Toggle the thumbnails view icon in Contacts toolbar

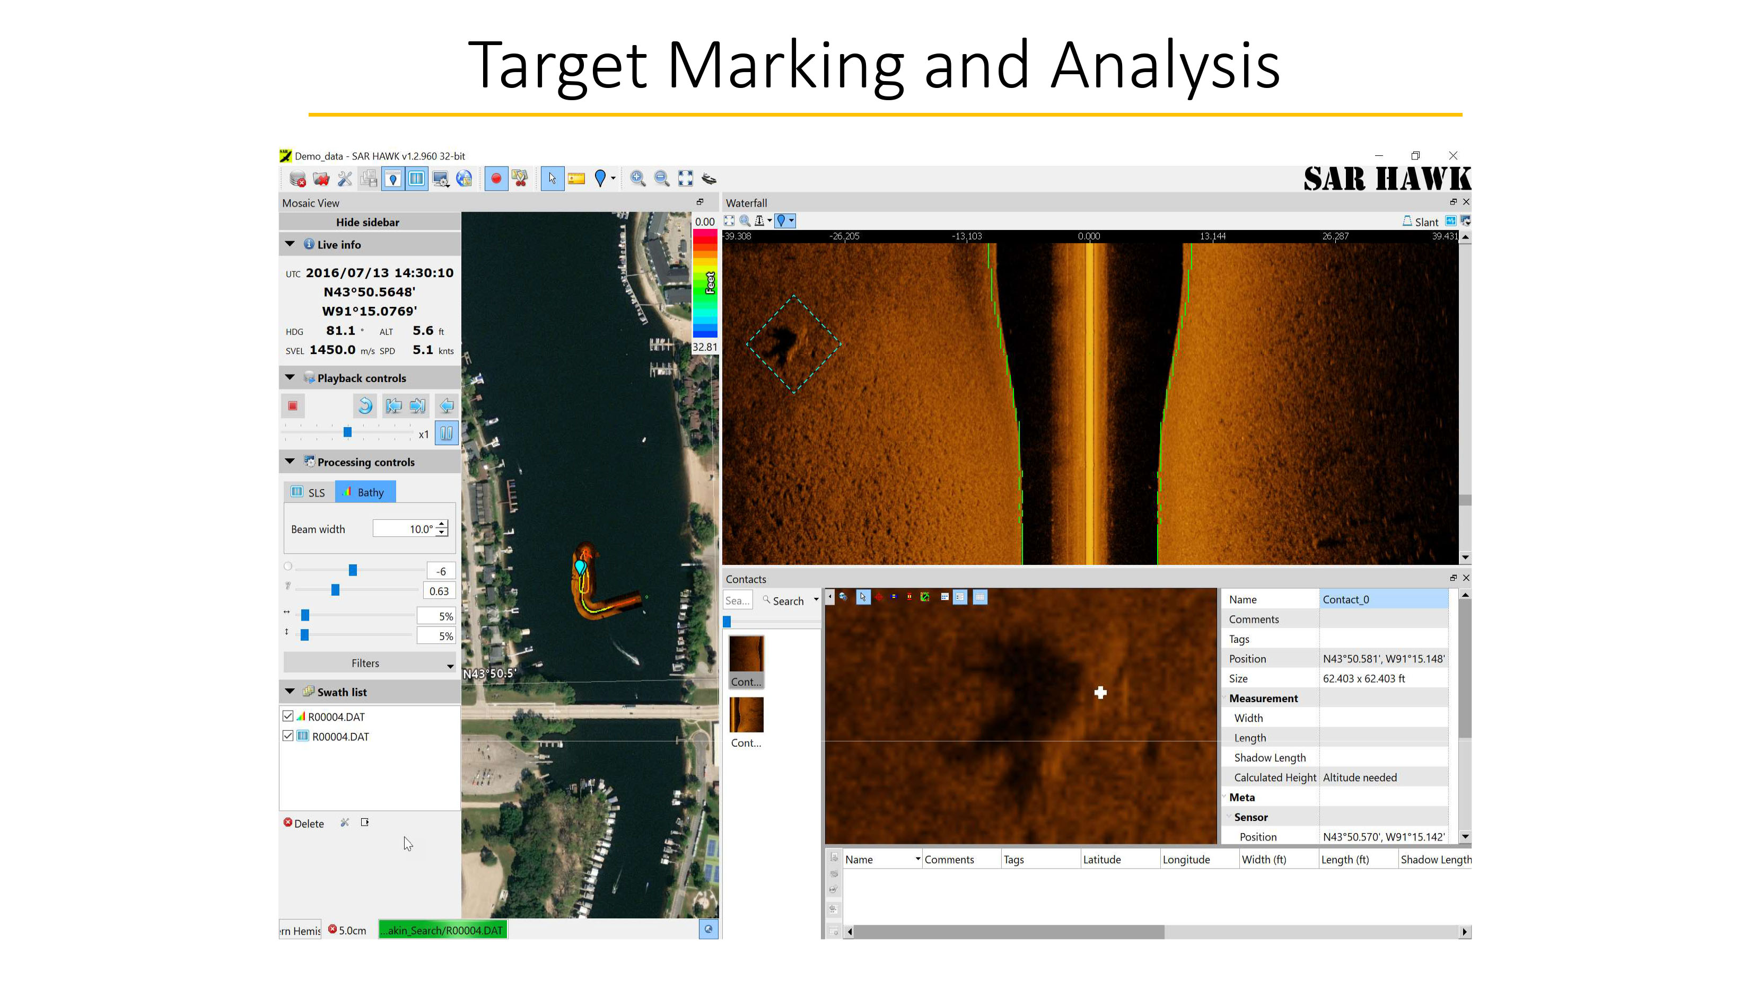click(x=944, y=597)
